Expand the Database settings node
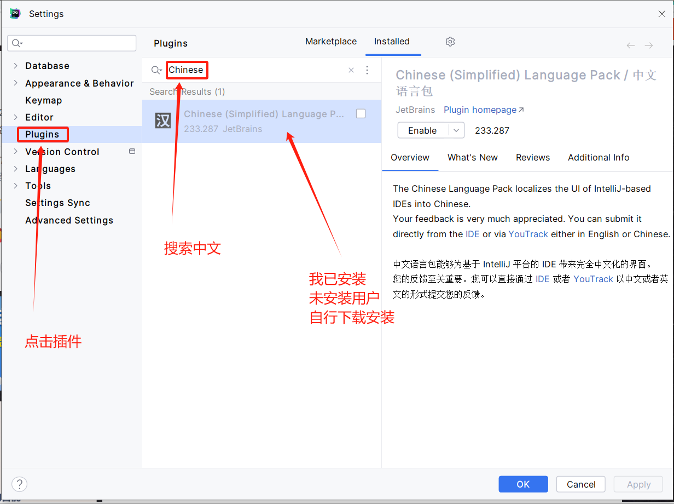 pos(15,66)
